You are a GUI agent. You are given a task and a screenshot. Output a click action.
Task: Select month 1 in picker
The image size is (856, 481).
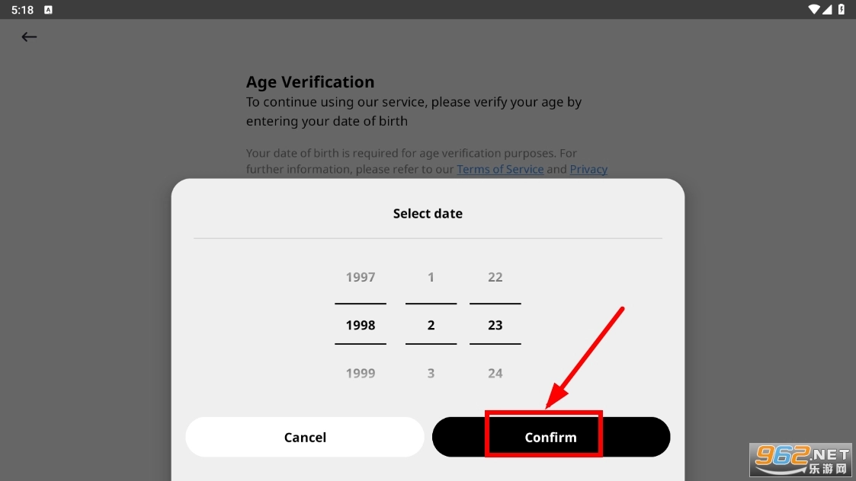(431, 277)
